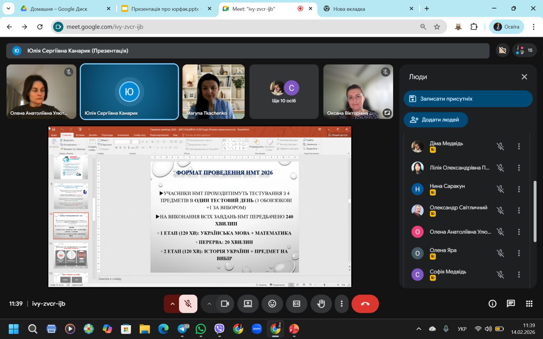Select Maryna Tkachenko's video tile
This screenshot has height=339, width=543.
tap(213, 92)
